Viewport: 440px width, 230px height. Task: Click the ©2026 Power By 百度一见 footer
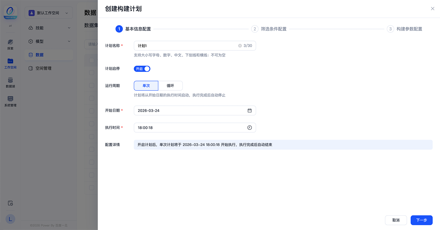tap(49, 225)
